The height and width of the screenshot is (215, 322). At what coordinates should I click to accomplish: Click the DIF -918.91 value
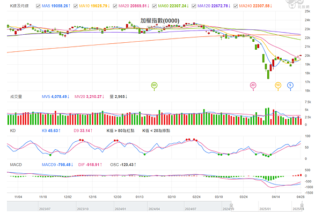(90, 165)
